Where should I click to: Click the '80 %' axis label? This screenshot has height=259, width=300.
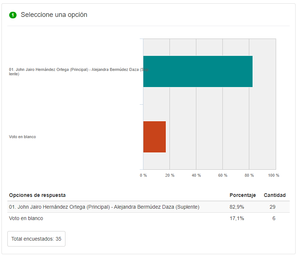(249, 175)
